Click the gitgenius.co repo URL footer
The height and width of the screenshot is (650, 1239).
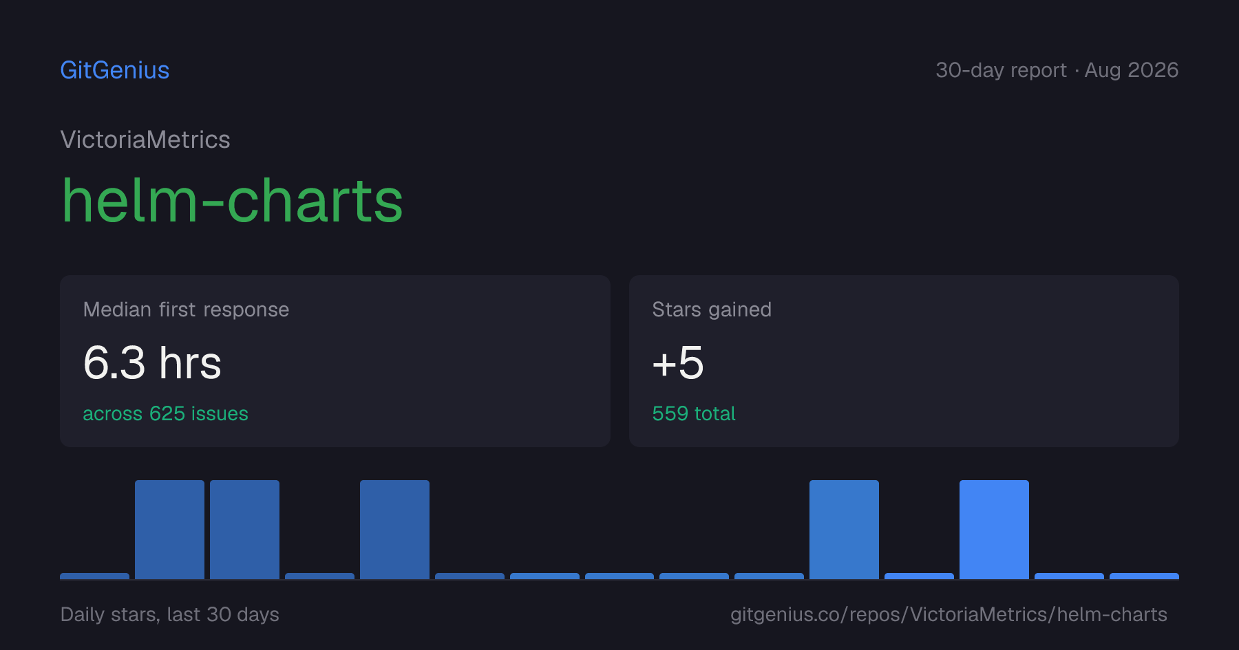pos(949,614)
